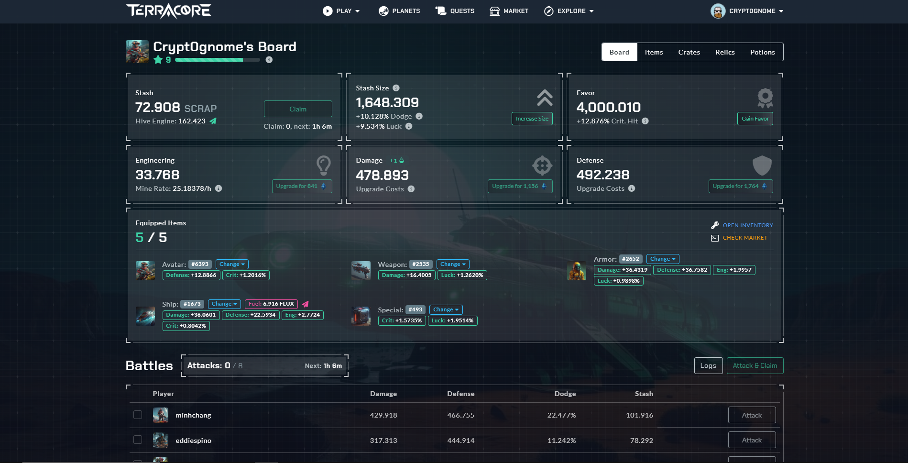Image resolution: width=908 pixels, height=463 pixels.
Task: Click the Ship Fuel 6.916 FLUX tag
Action: [x=271, y=304]
